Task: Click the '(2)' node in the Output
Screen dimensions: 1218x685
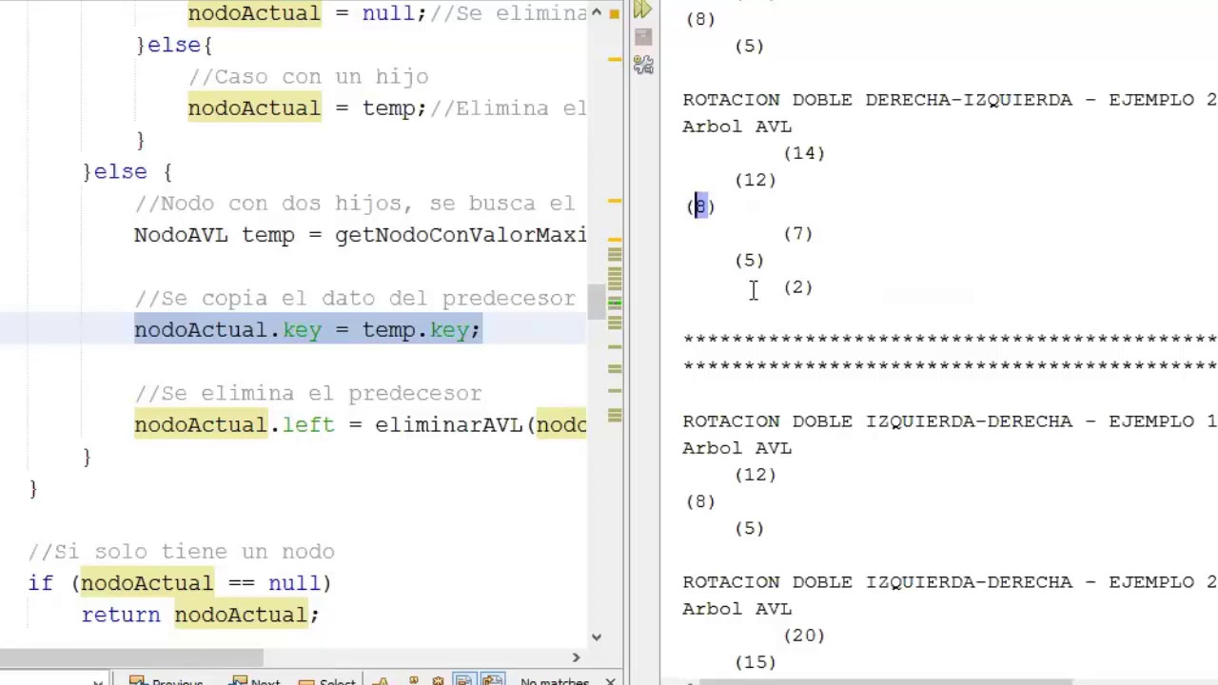Action: pos(798,286)
